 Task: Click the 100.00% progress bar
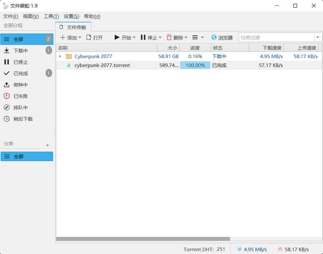click(195, 65)
